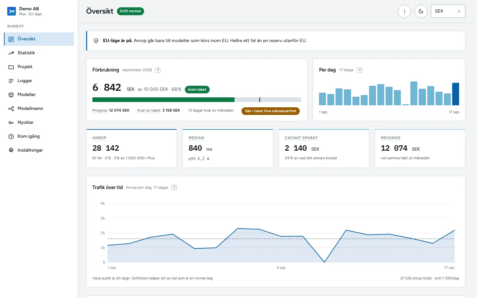Click the shield icon in EU-läge banner
Viewport: 477px width, 298px height.
click(x=96, y=41)
